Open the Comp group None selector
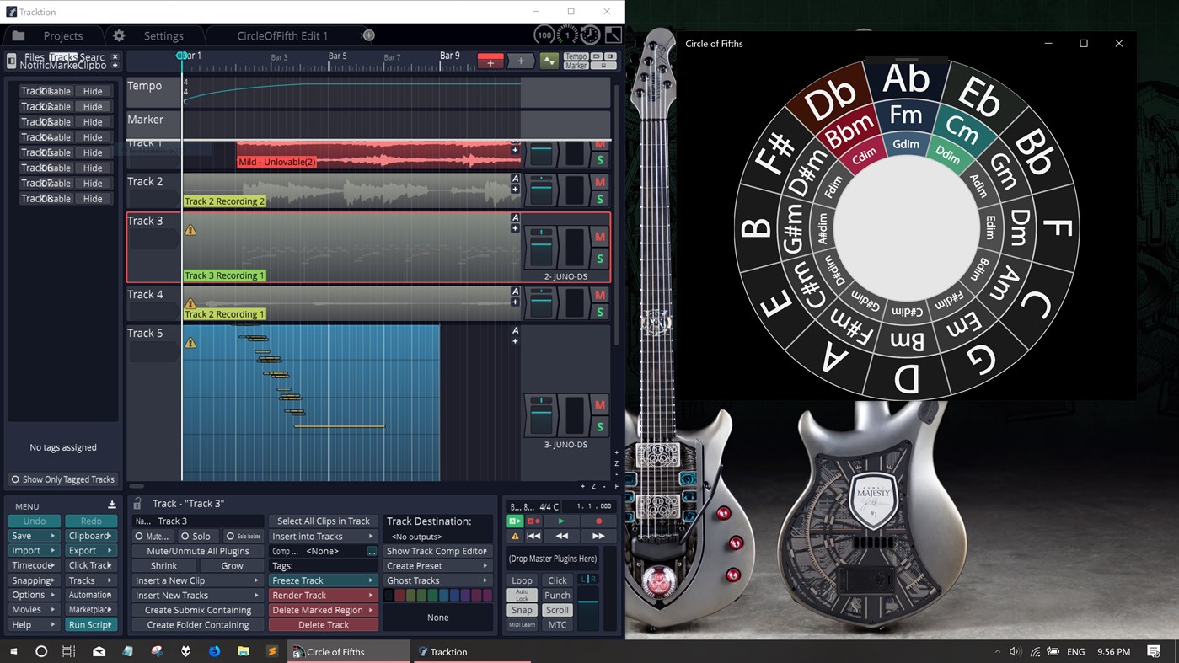The image size is (1179, 663). click(x=372, y=551)
